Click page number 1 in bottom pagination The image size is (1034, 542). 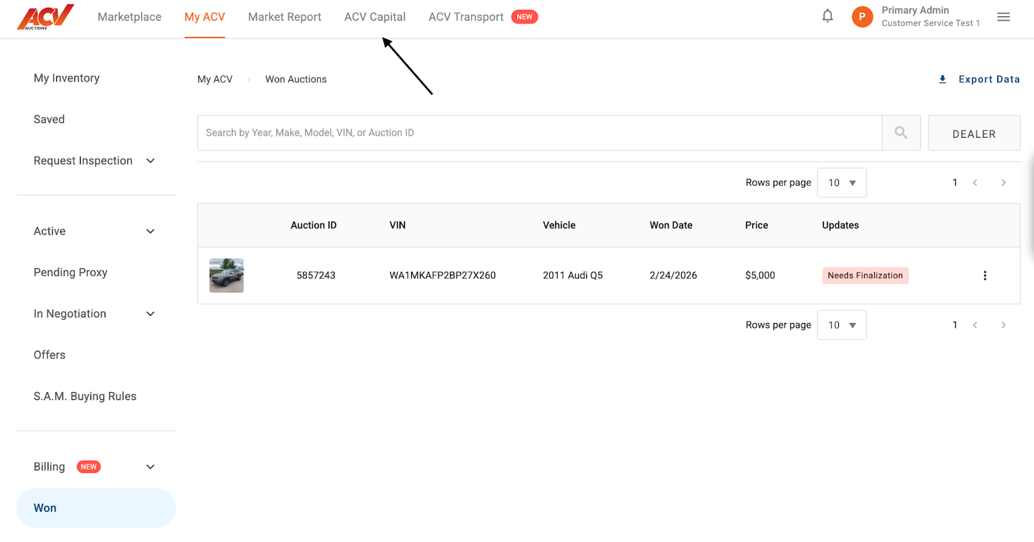pos(955,325)
